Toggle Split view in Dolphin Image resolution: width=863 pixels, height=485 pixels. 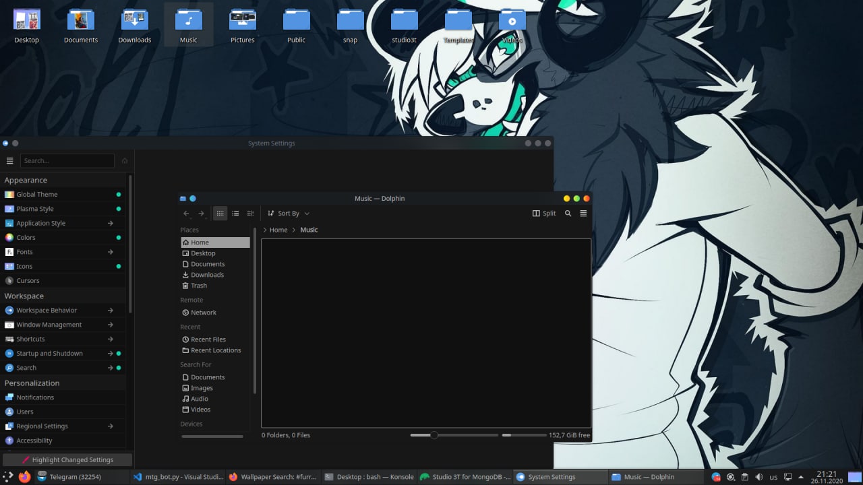[x=544, y=214]
